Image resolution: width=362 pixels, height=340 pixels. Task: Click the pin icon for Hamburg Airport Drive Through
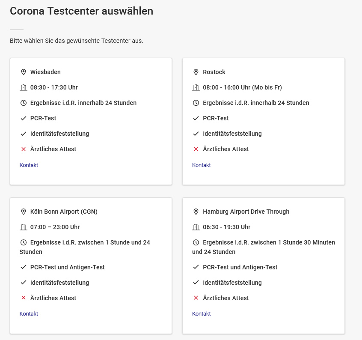196,212
